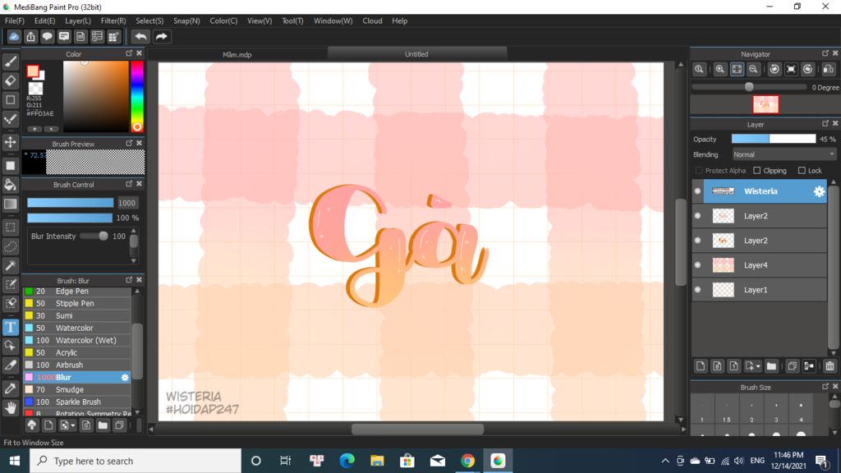Switch to the Untitled tab
The image size is (841, 473).
416,53
